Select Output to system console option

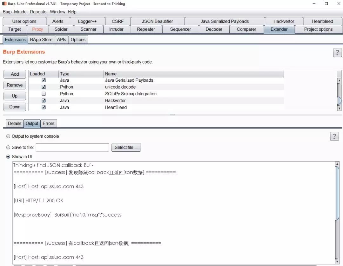(8, 136)
